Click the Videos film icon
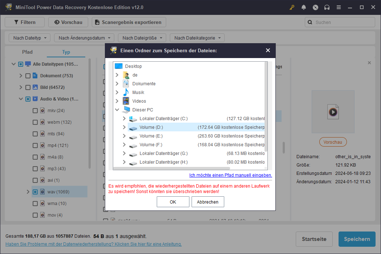The height and width of the screenshot is (254, 381). pyautogui.click(x=126, y=101)
